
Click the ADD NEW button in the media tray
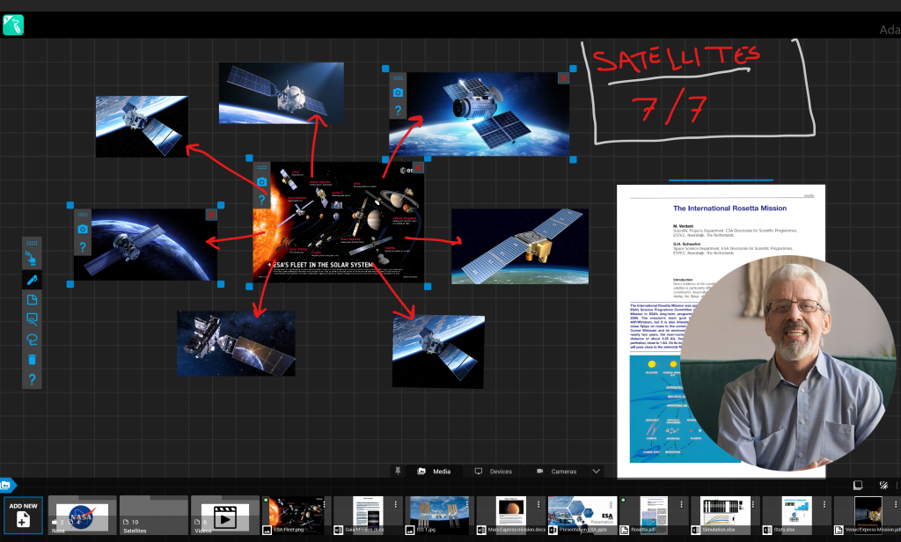[x=23, y=516]
